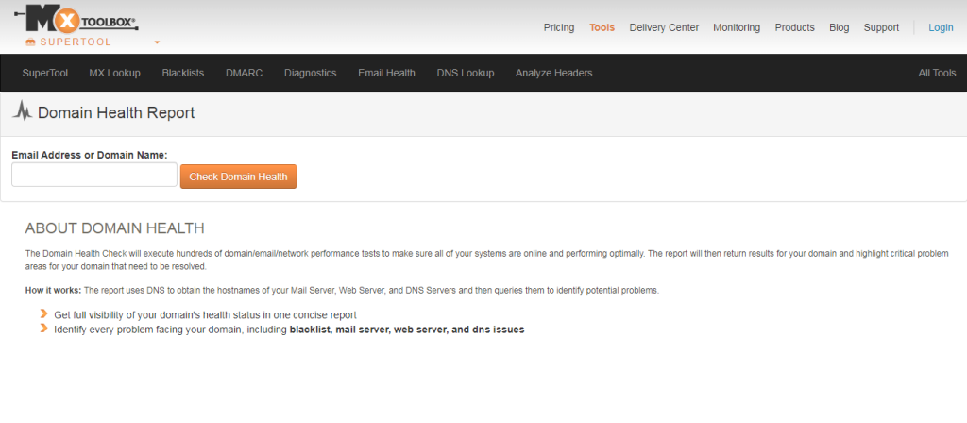This screenshot has width=967, height=423.
Task: Go to Delivery Center
Action: 664,27
